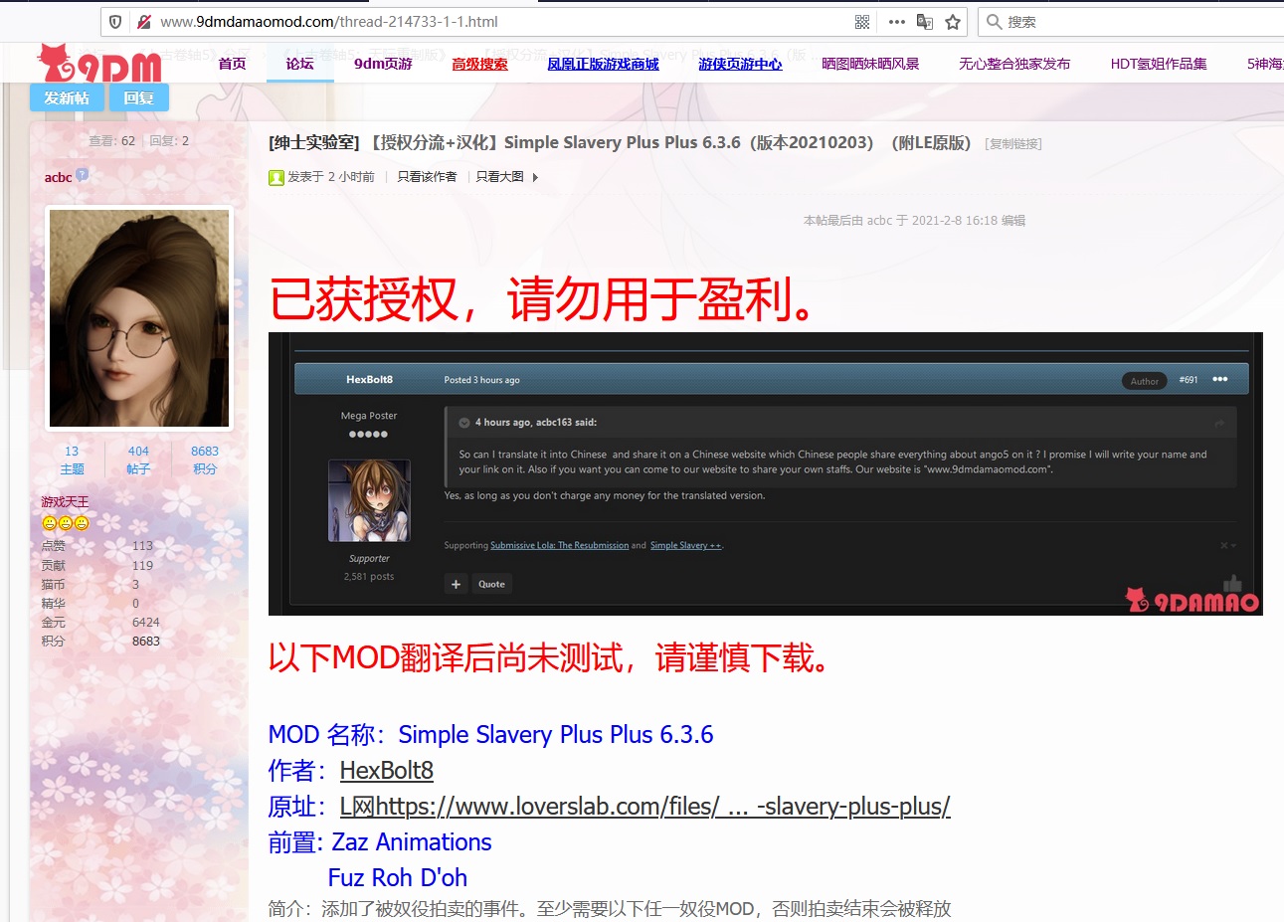Viewport: 1284px width, 922px height.
Task: Click the 'Zaz Animations' requirement text
Action: [412, 841]
